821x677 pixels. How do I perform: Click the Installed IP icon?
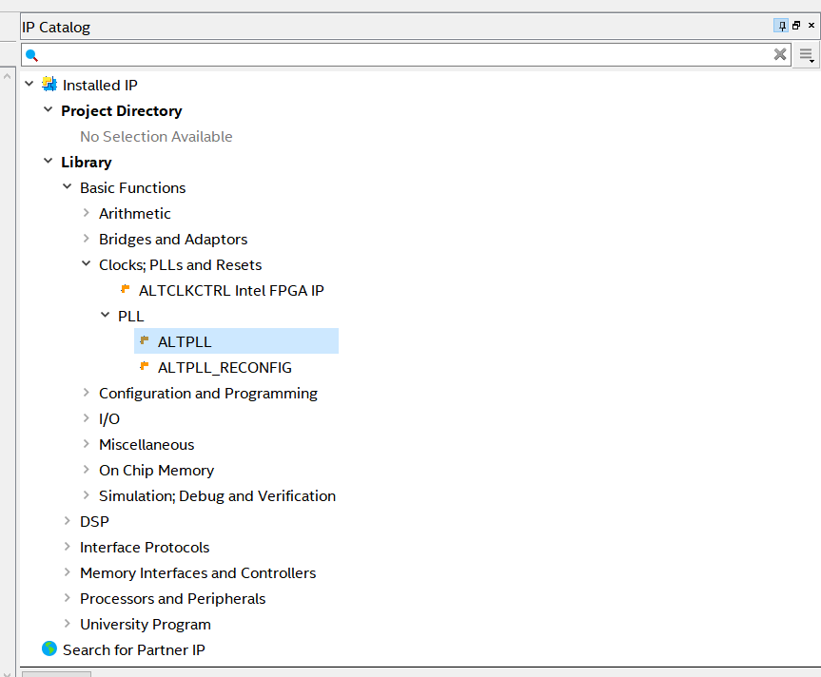click(x=49, y=85)
